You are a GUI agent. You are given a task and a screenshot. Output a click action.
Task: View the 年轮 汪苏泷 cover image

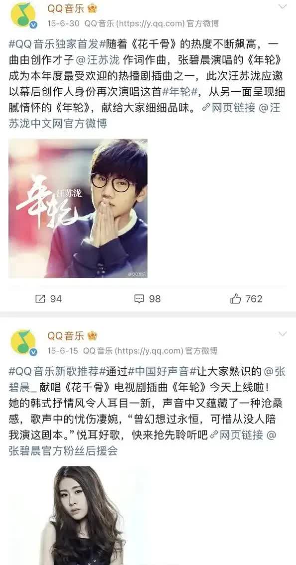pyautogui.click(x=78, y=208)
